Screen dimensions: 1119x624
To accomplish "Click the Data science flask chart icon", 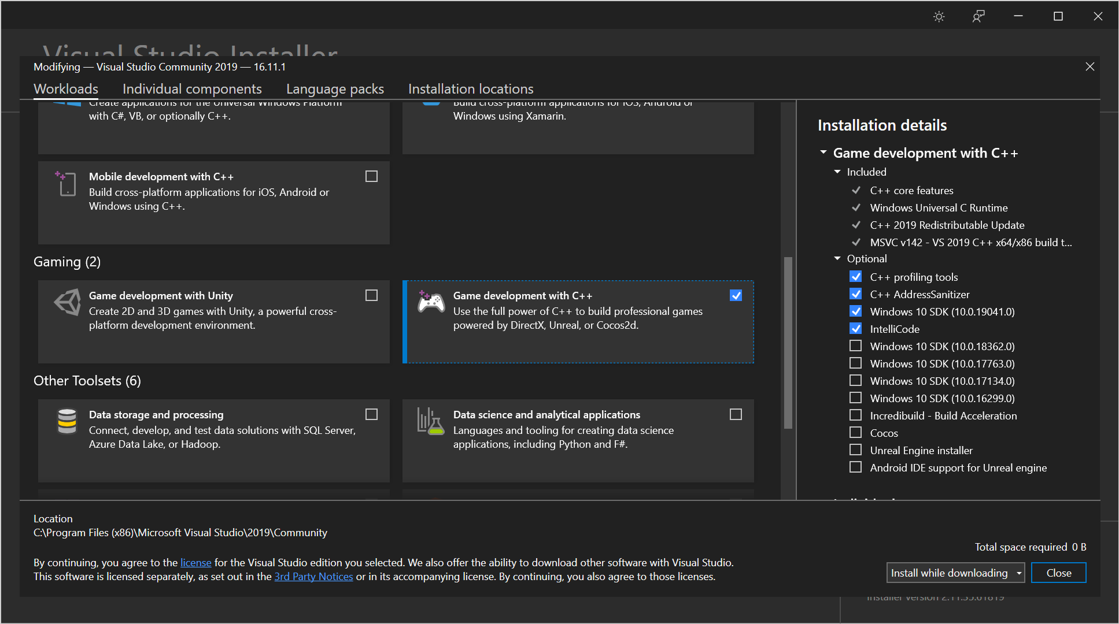I will click(x=431, y=421).
